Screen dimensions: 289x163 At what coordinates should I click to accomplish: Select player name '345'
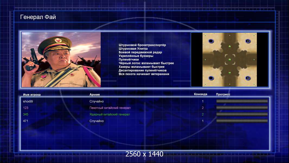(x=25, y=114)
